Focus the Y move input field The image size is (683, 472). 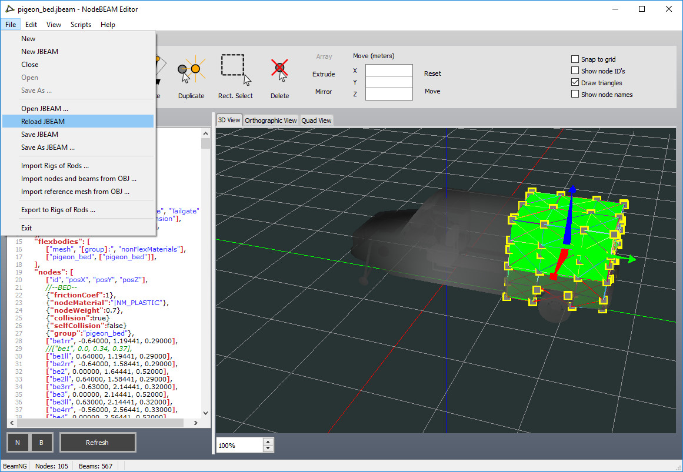point(389,82)
